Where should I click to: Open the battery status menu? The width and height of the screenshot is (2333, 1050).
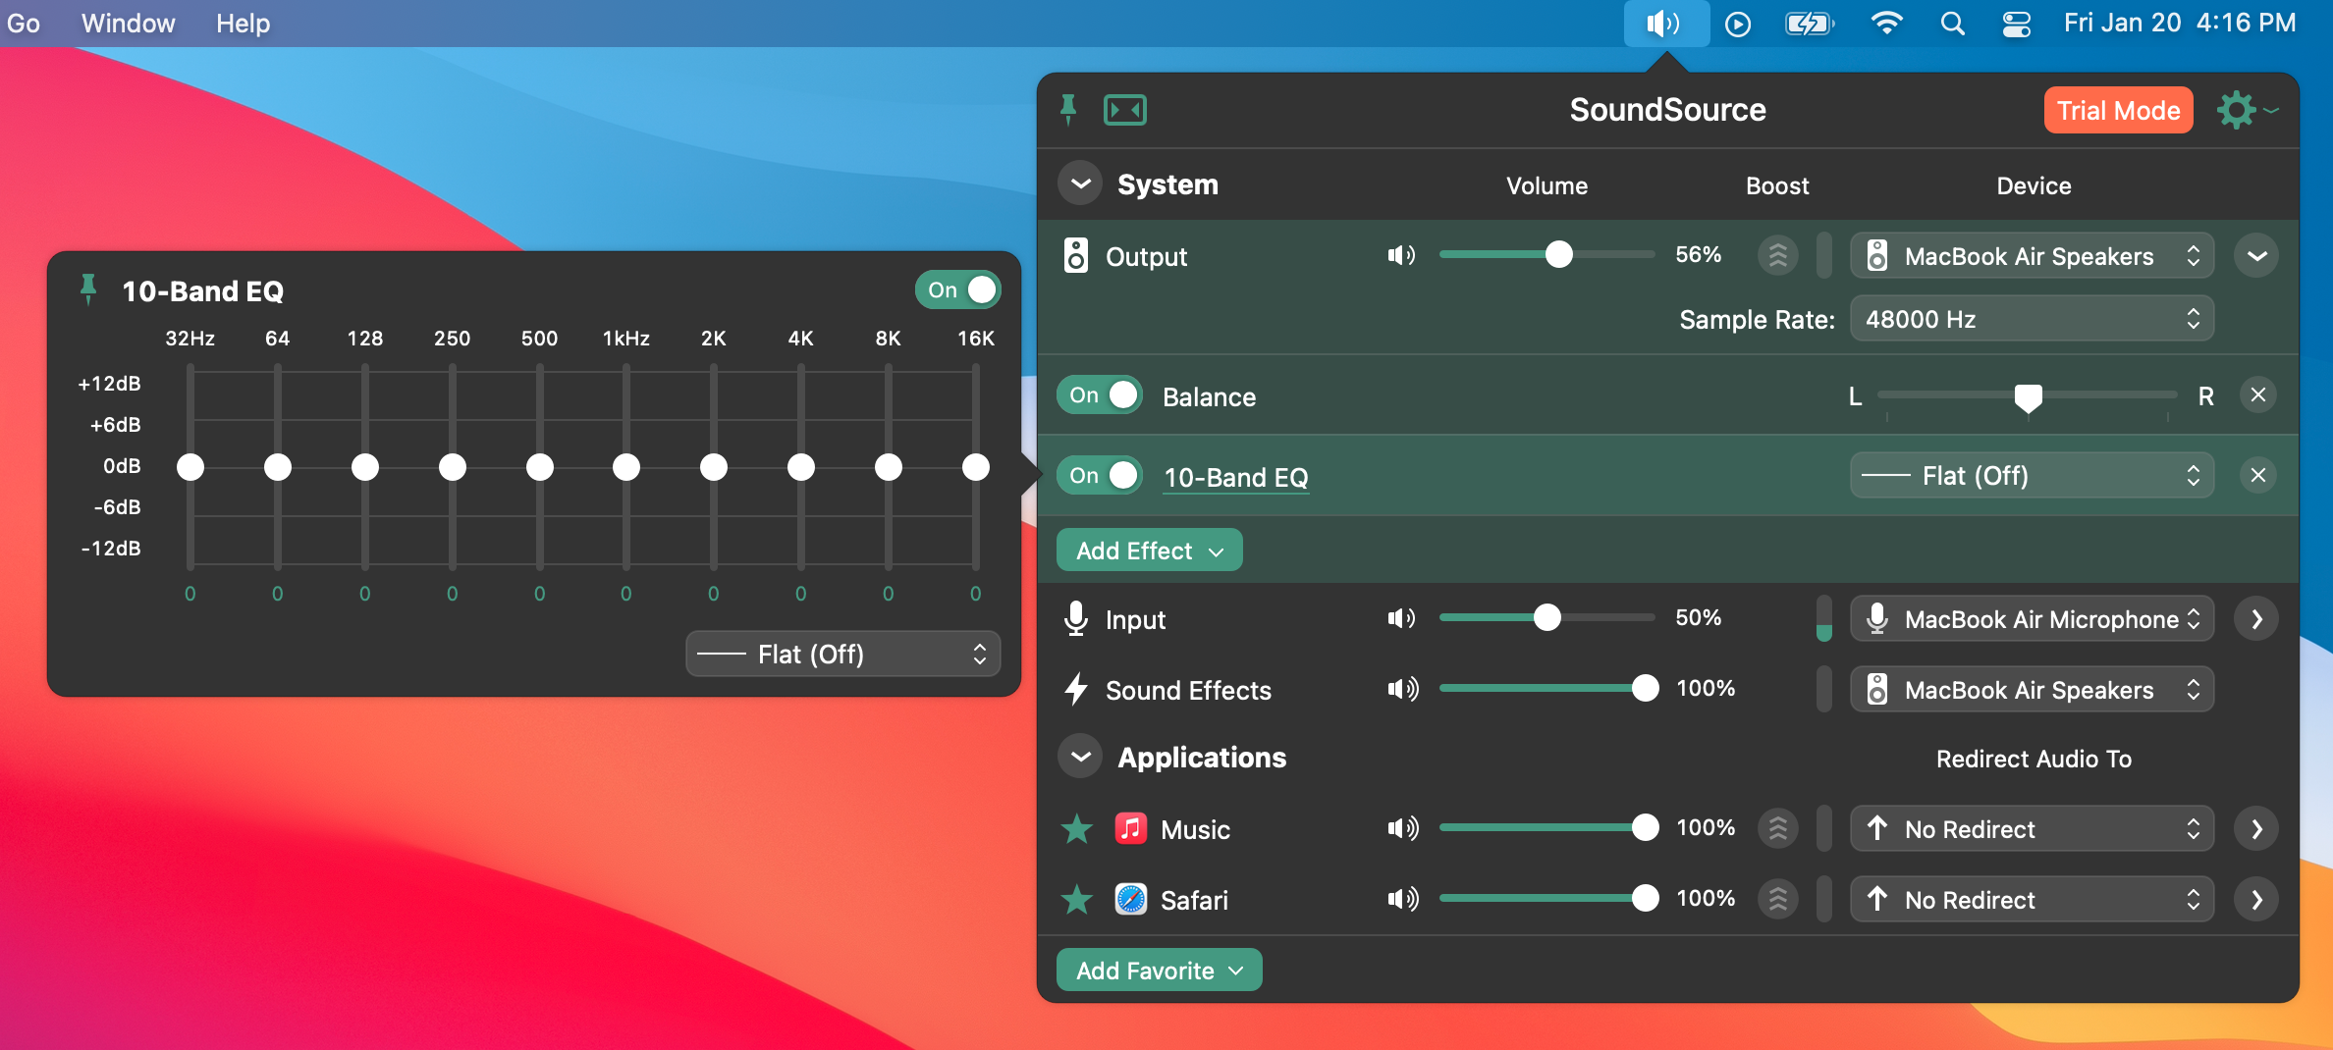[1809, 24]
